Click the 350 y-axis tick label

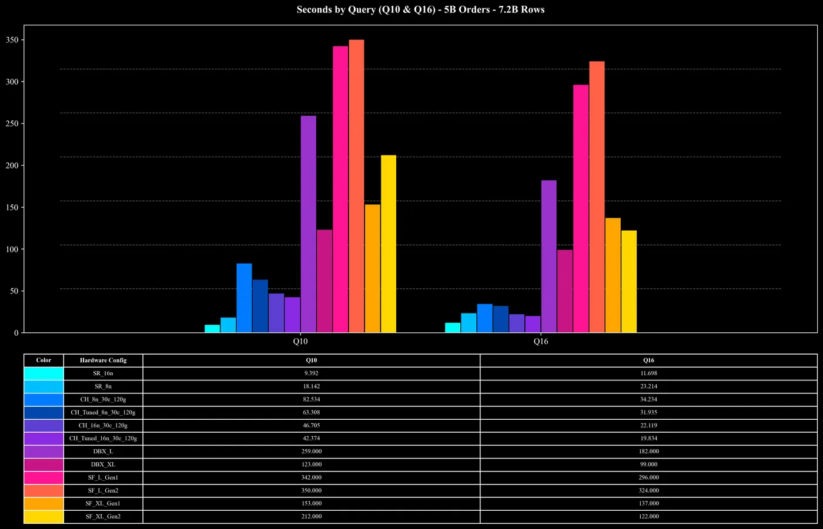coord(12,40)
